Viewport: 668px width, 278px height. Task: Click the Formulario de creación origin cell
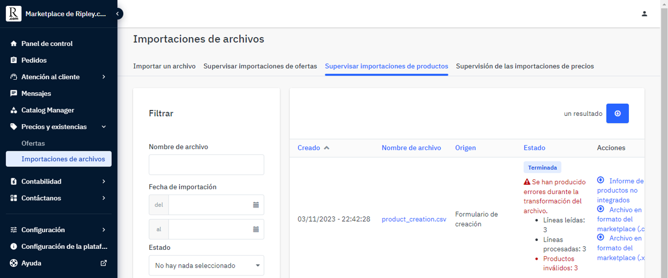(x=476, y=220)
